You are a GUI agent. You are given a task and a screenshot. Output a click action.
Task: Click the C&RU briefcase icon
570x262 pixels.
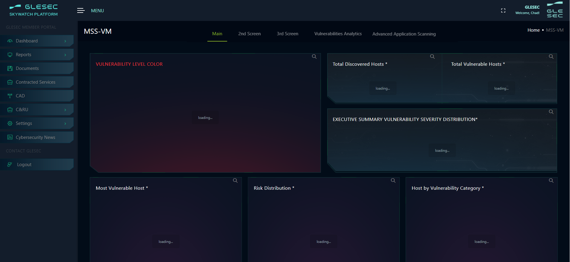click(x=10, y=110)
